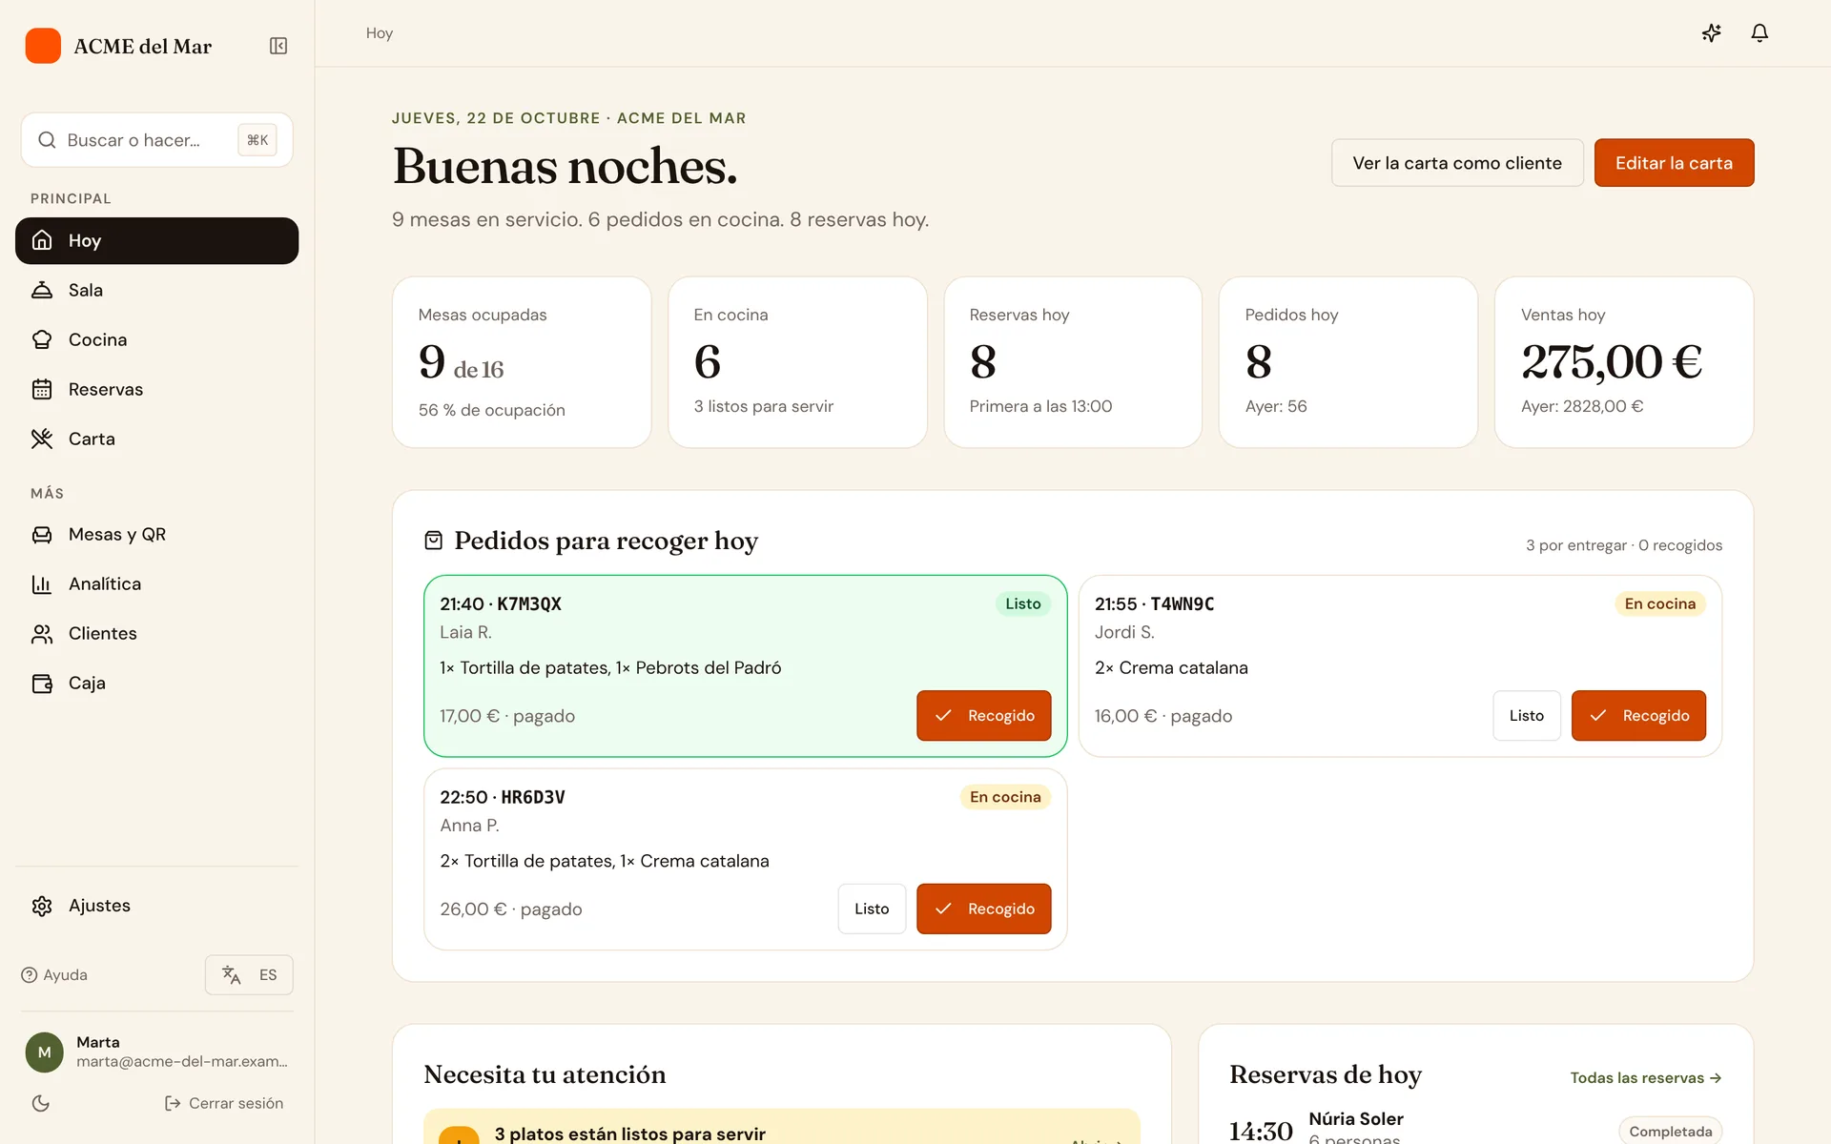
Task: Mark order T4WN9C as Recogido
Action: (x=1638, y=715)
